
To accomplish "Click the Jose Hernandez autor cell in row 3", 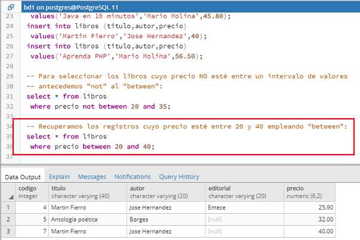I will [166, 231].
